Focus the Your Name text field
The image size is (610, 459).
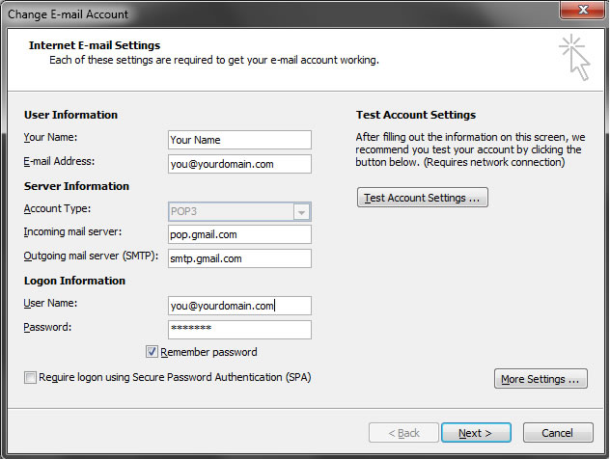point(239,140)
